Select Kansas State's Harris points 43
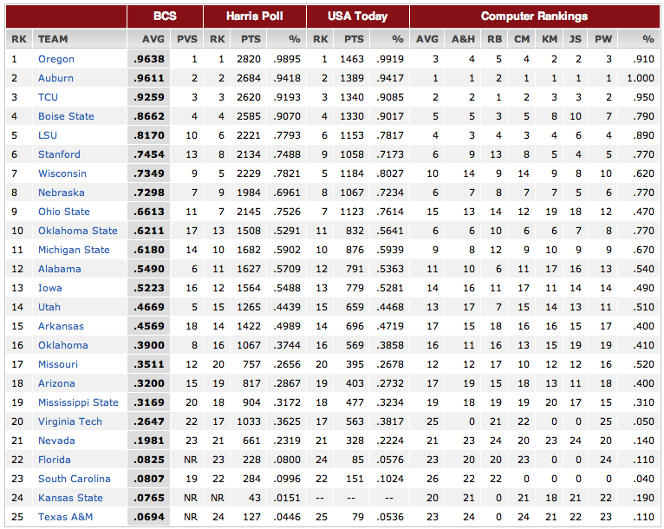664x529 pixels. click(x=255, y=497)
